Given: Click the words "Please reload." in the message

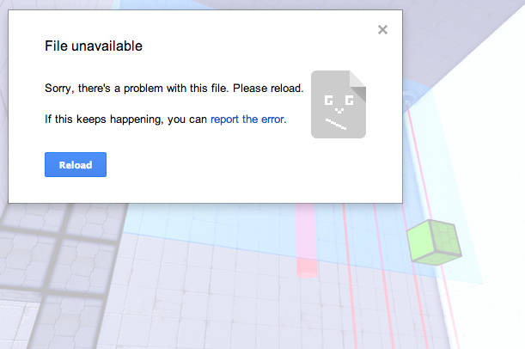Looking at the screenshot, I should [268, 89].
